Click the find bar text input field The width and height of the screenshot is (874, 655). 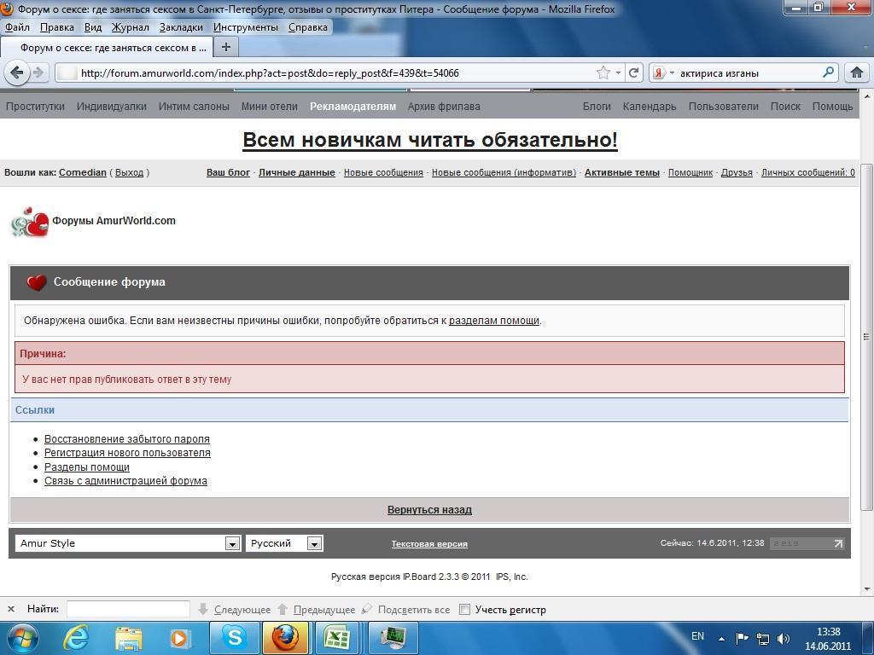128,609
